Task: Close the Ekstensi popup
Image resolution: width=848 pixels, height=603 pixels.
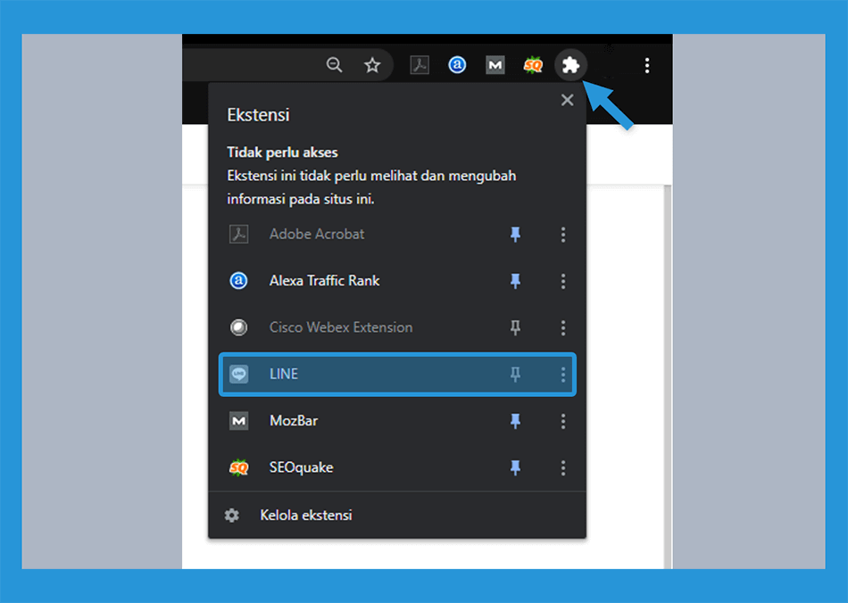Action: (568, 100)
